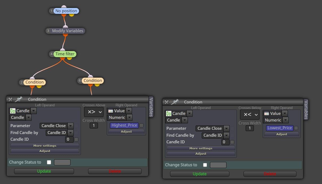The height and width of the screenshot is (184, 322).
Task: Click Delete in right Condition panel
Action: coord(270,174)
